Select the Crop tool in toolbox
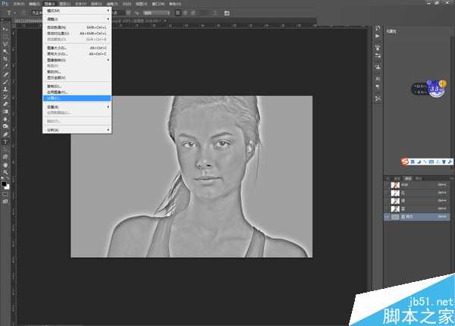Image resolution: width=455 pixels, height=326 pixels. pos(5,58)
